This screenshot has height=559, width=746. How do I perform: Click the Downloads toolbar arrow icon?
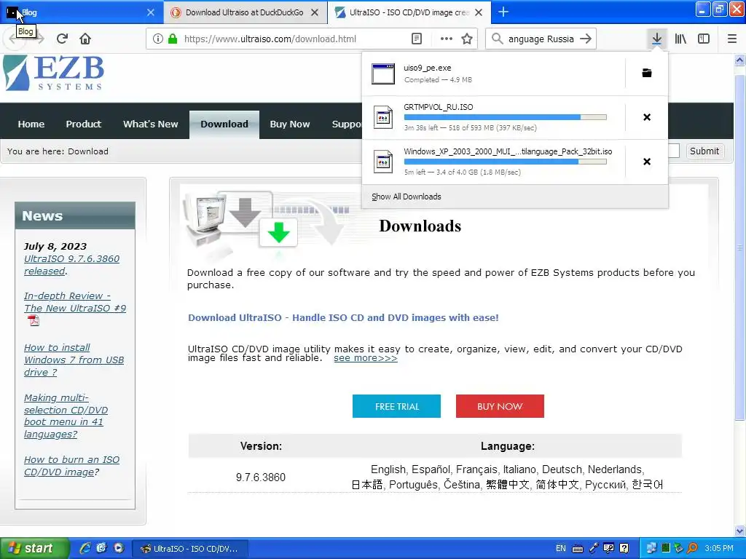656,39
